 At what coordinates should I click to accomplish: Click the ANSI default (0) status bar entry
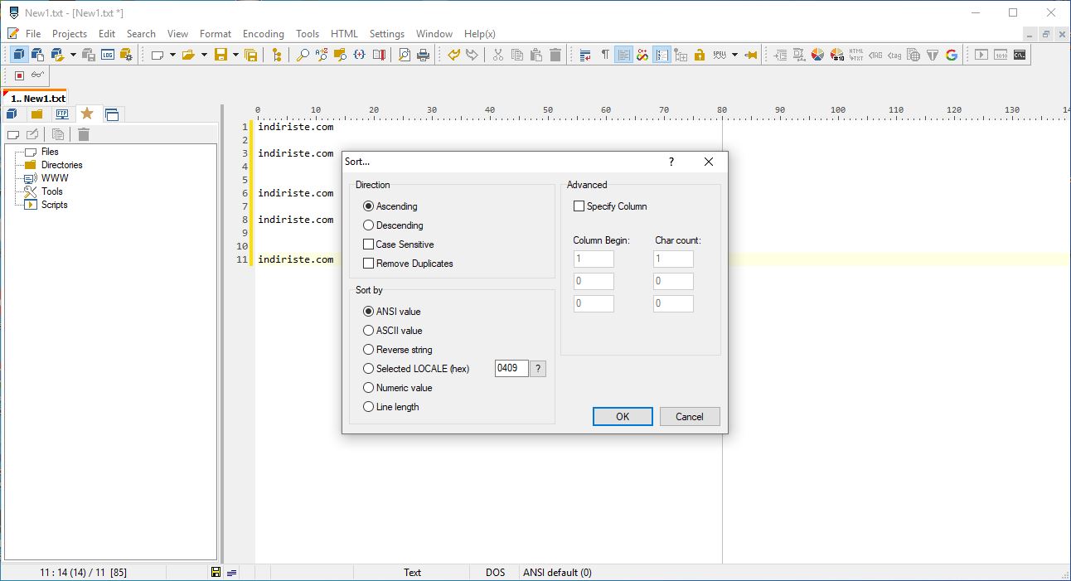557,573
